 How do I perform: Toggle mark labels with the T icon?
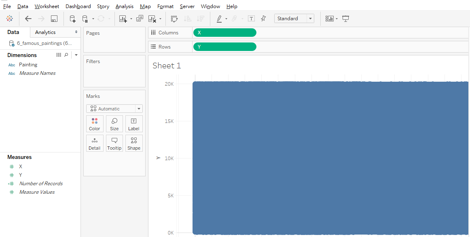pyautogui.click(x=251, y=19)
